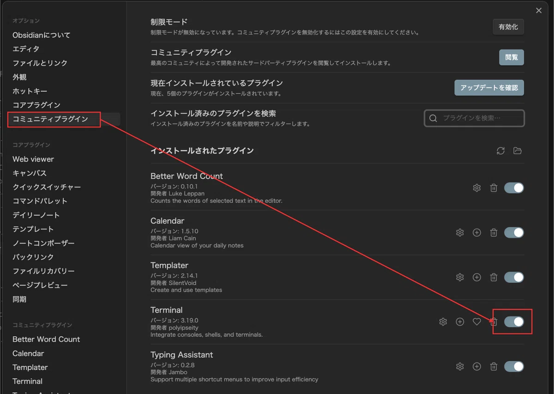Open Typing Assistant settings gear
Screen dimensions: 554x394
point(460,367)
